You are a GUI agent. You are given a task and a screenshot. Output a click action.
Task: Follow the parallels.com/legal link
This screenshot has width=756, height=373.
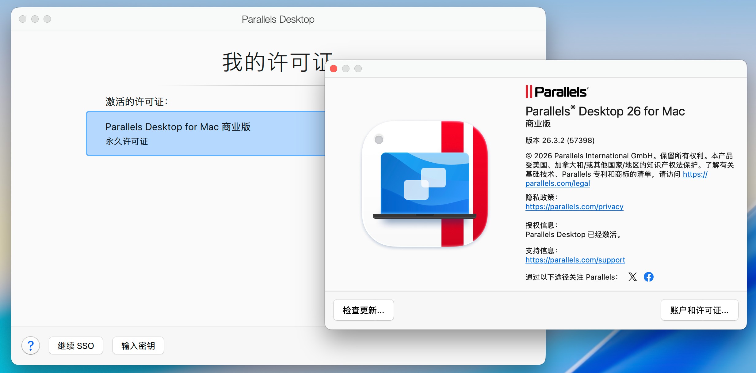557,183
